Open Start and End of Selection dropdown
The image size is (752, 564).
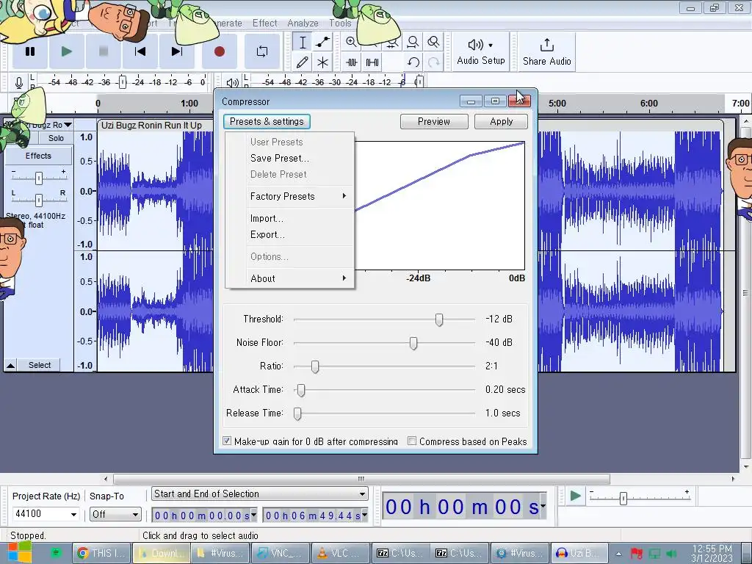pyautogui.click(x=259, y=494)
